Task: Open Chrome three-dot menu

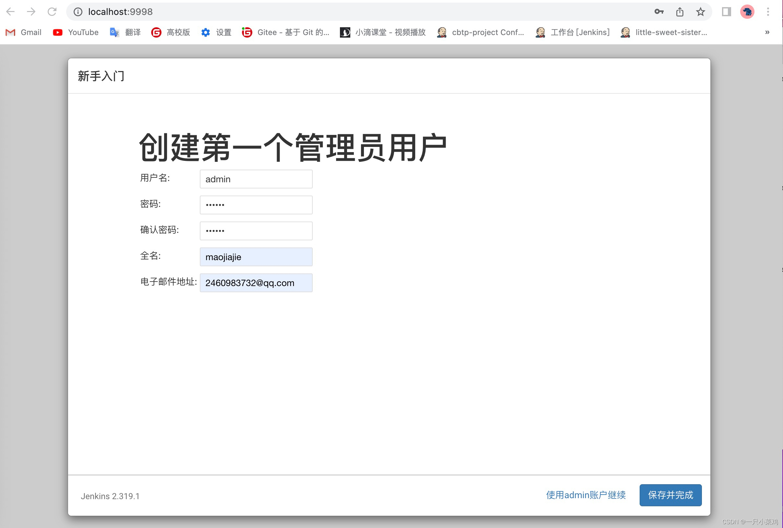Action: [x=768, y=12]
